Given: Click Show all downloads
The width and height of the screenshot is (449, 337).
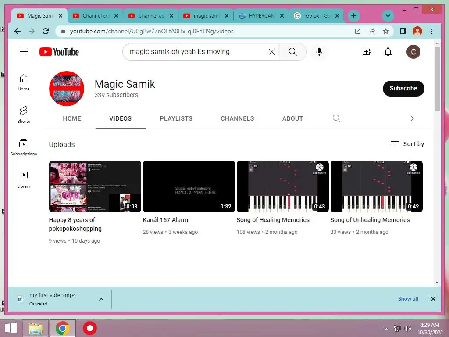Looking at the screenshot, I should point(408,299).
